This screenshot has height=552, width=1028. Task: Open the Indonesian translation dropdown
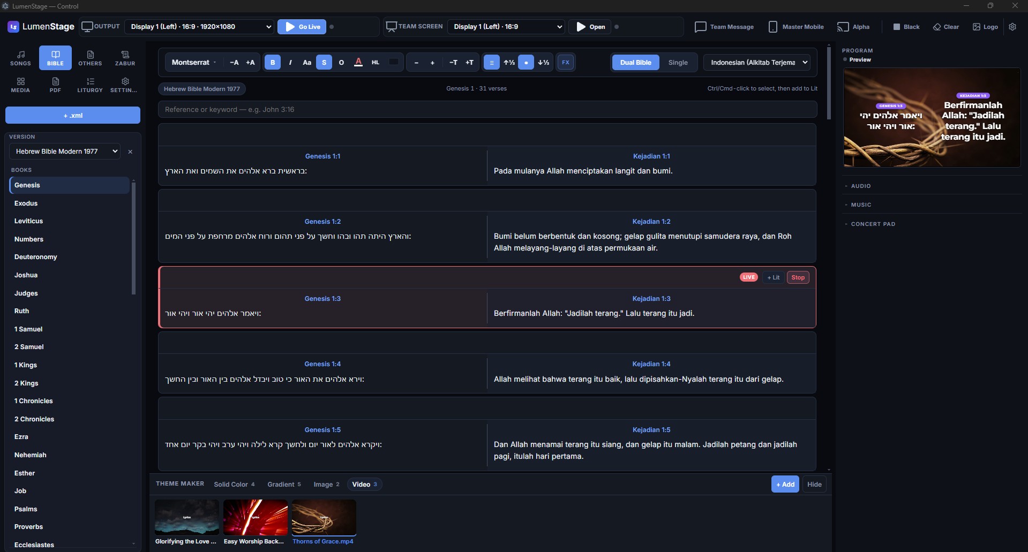coord(757,63)
